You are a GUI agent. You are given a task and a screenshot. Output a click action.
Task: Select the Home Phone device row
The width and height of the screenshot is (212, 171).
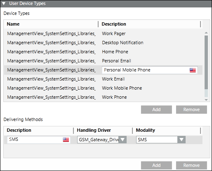pyautogui.click(x=103, y=52)
